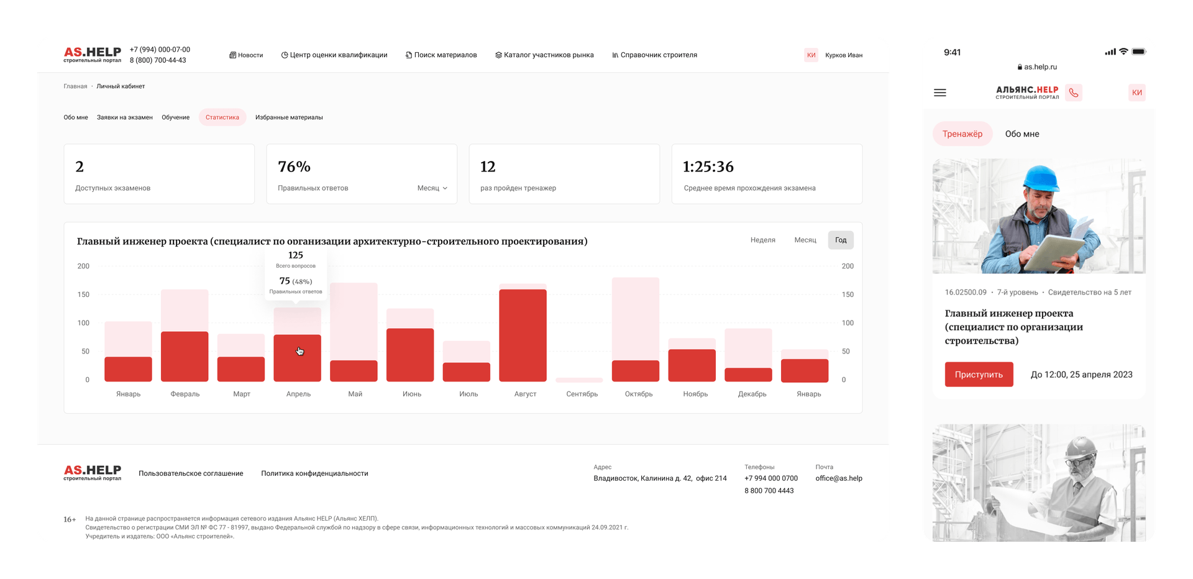The width and height of the screenshot is (1193, 579).
Task: Open Центр оценки квалификации section
Action: click(x=334, y=55)
